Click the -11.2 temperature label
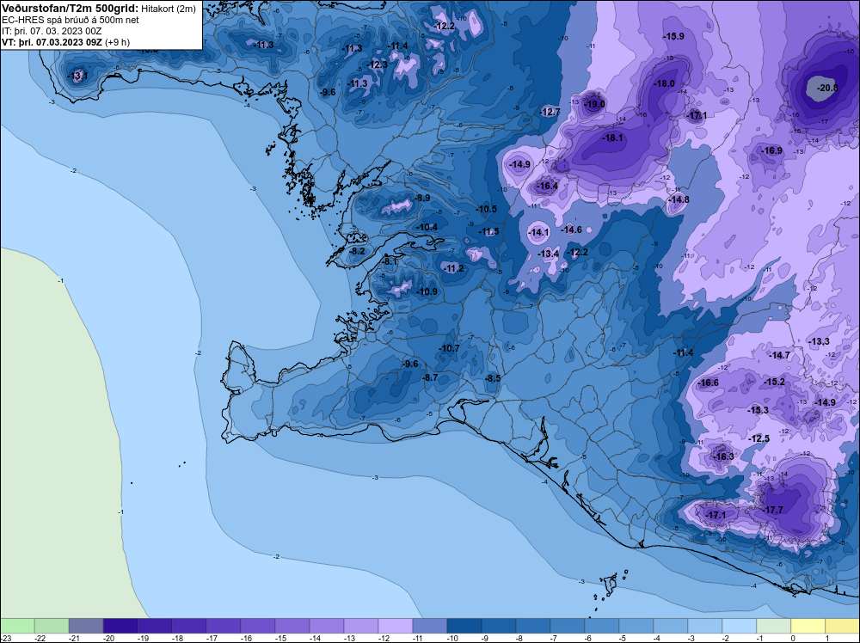860x643 pixels. [x=453, y=268]
